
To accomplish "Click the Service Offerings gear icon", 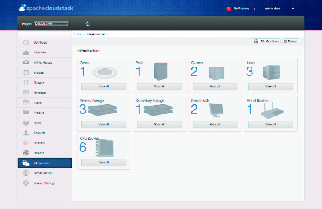I will point(26,183).
